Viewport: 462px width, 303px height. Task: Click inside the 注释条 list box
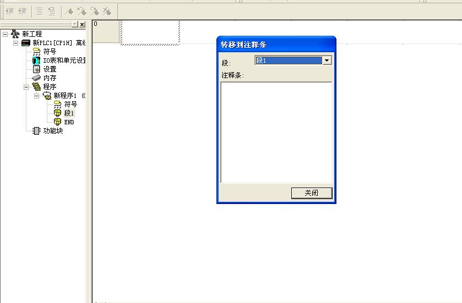pyautogui.click(x=276, y=132)
